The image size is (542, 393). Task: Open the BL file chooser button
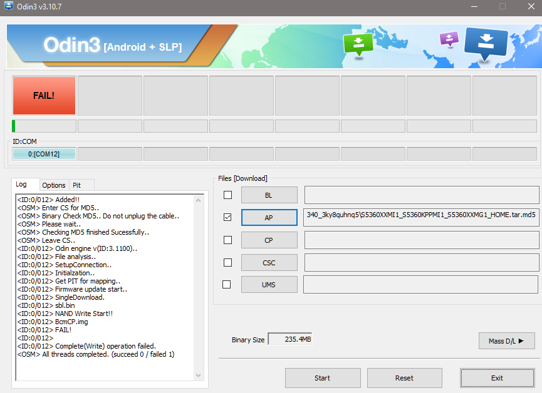tap(269, 195)
